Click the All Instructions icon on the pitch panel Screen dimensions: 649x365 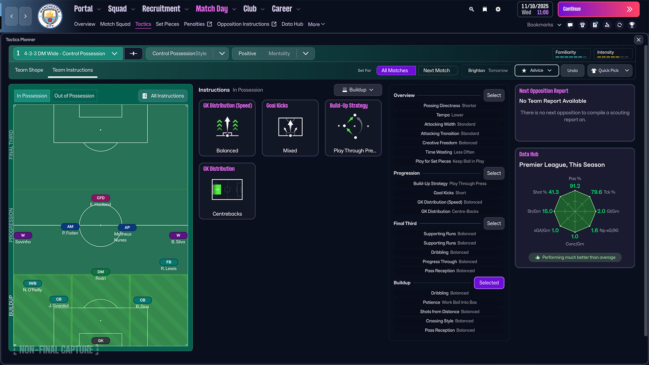click(x=145, y=96)
